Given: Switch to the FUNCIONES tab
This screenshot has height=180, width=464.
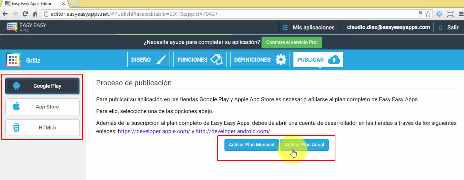Looking at the screenshot, I should pos(200,59).
